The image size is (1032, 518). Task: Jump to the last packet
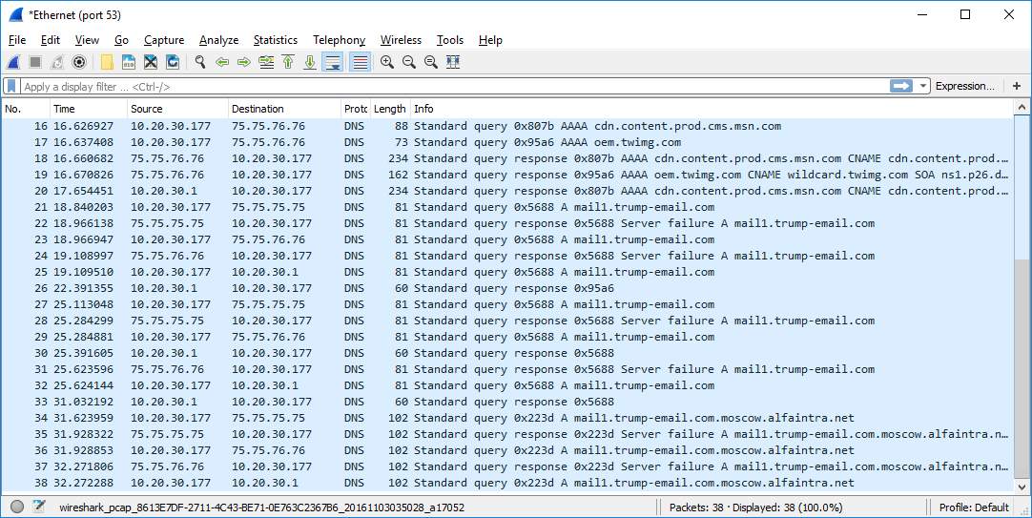[311, 63]
